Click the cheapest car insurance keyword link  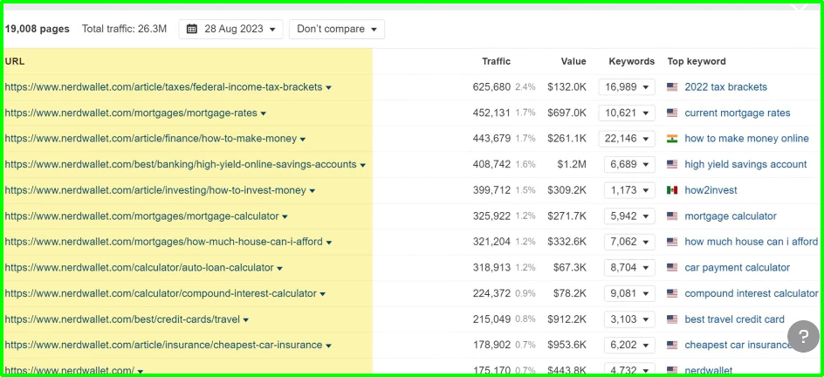[x=738, y=345]
